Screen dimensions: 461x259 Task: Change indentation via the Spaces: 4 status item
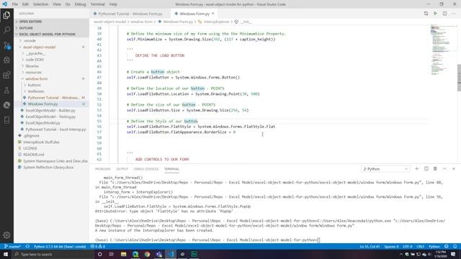[391, 246]
